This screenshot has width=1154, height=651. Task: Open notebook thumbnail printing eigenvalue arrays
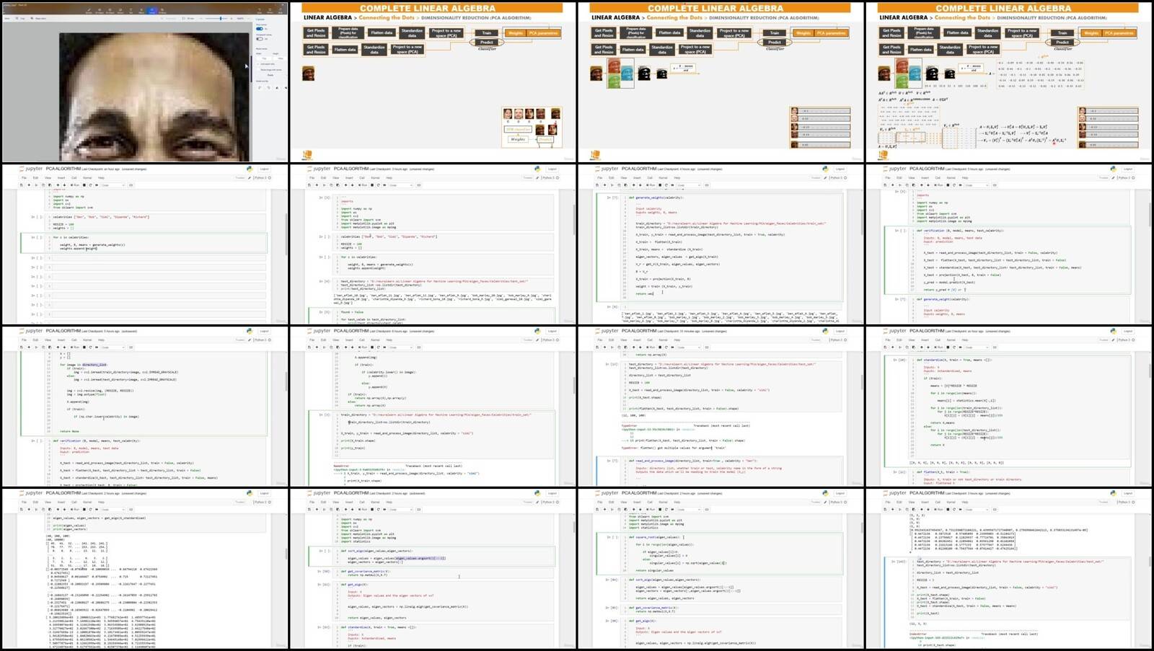[x=144, y=570]
